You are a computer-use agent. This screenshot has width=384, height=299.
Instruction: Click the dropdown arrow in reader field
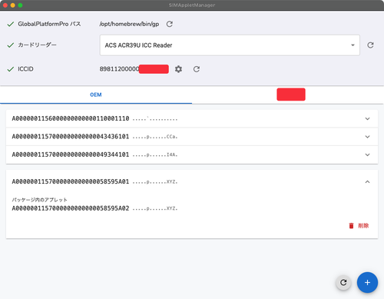(x=353, y=45)
